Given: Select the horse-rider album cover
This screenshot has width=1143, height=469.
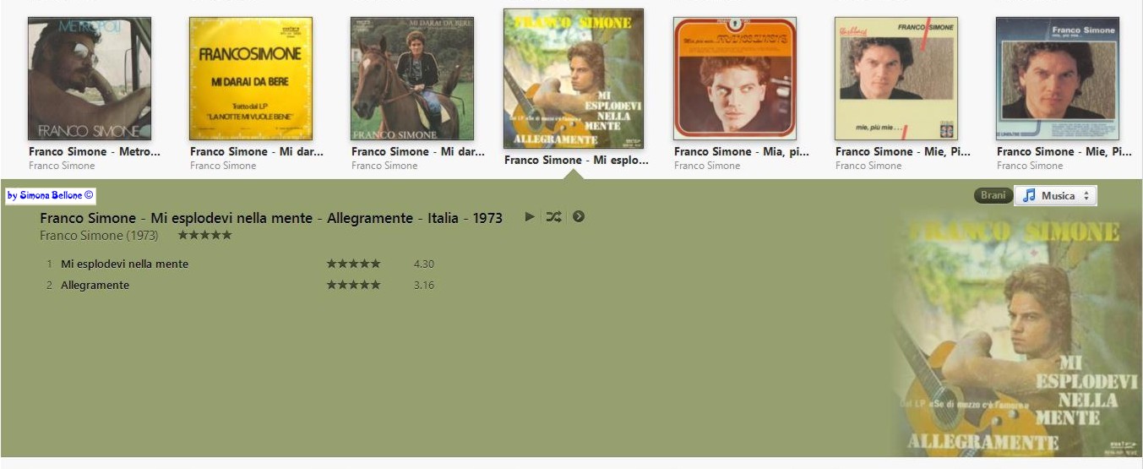Looking at the screenshot, I should [x=412, y=79].
